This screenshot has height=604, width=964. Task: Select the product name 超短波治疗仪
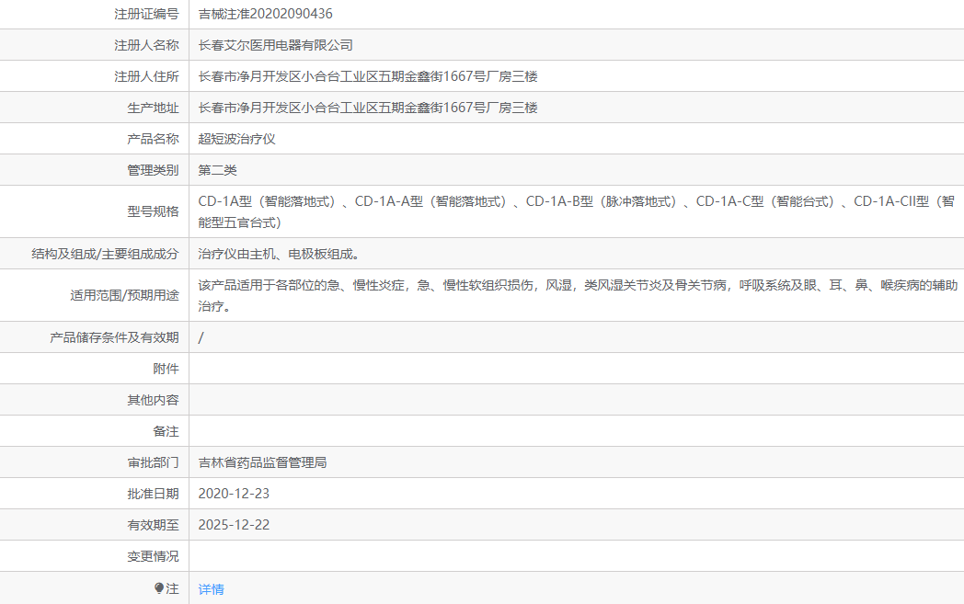(236, 140)
